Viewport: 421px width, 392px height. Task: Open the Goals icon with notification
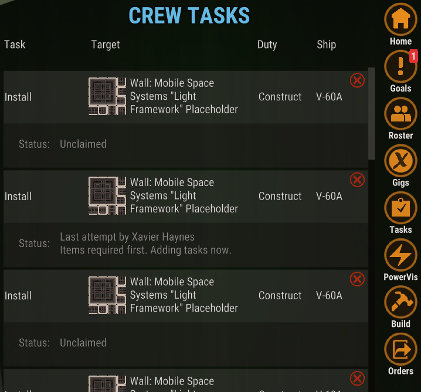pyautogui.click(x=400, y=67)
